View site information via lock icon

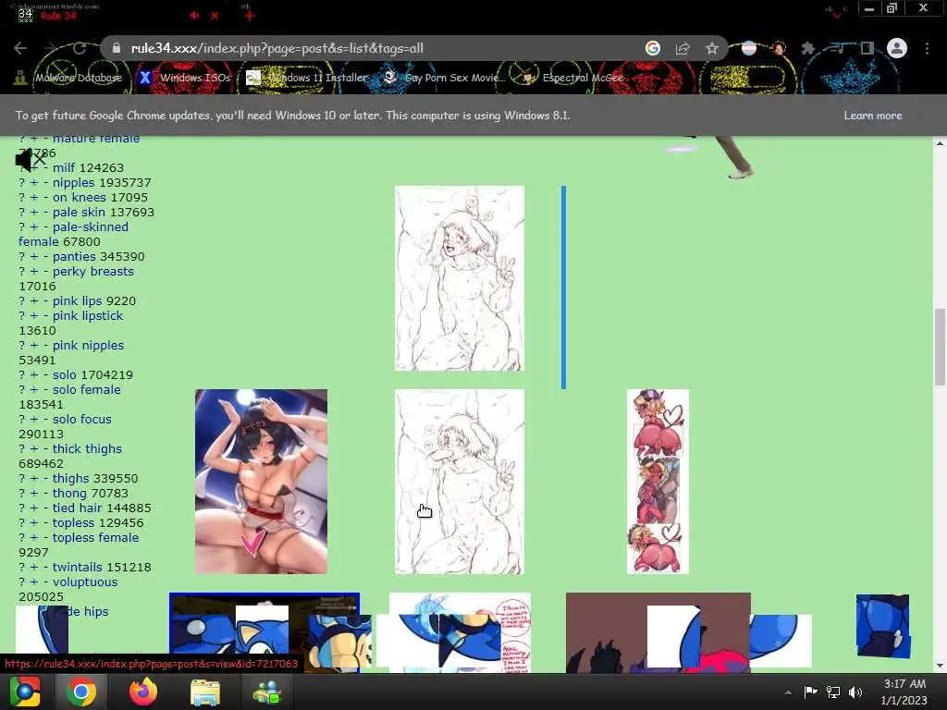pos(117,48)
